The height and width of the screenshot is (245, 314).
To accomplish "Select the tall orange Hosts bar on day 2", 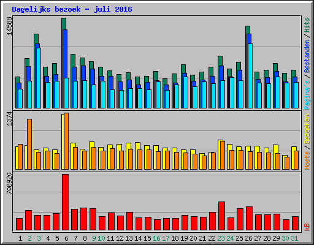I will point(29,144).
